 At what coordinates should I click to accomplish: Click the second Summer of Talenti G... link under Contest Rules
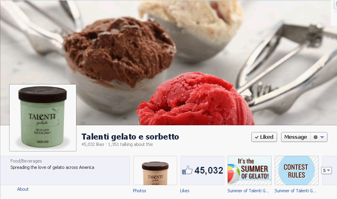(x=295, y=191)
